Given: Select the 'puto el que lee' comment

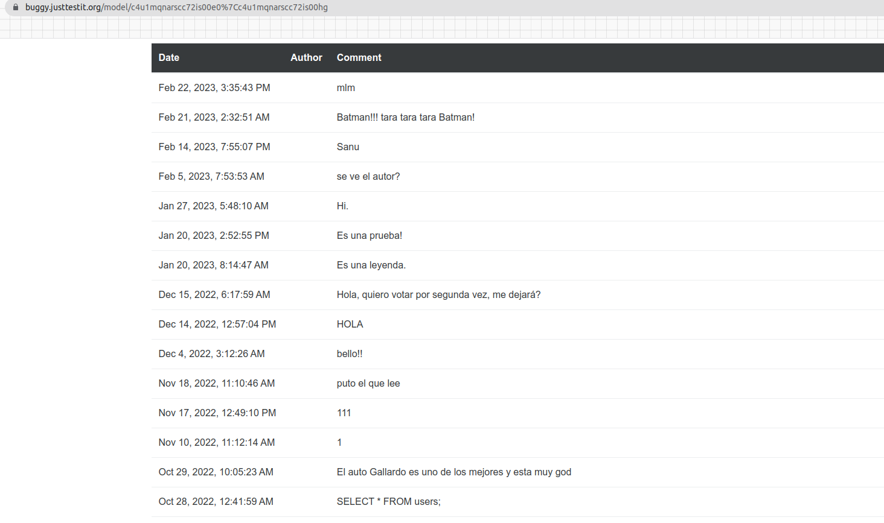Looking at the screenshot, I should pyautogui.click(x=368, y=383).
